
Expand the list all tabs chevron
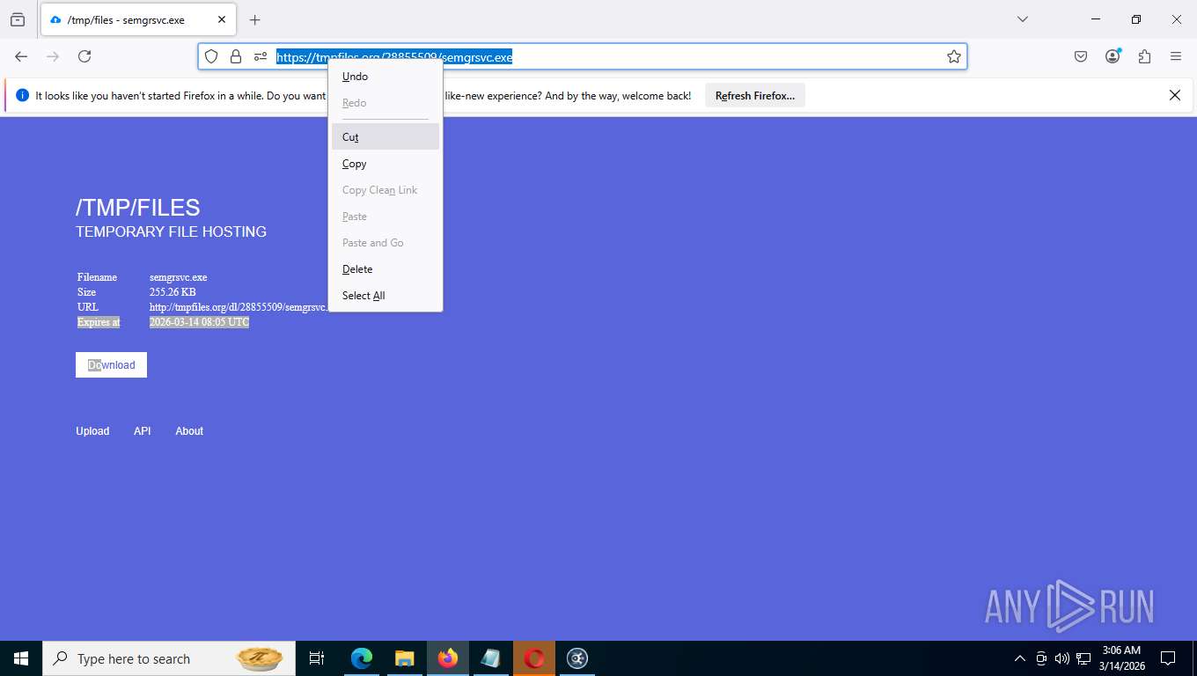pos(1023,19)
